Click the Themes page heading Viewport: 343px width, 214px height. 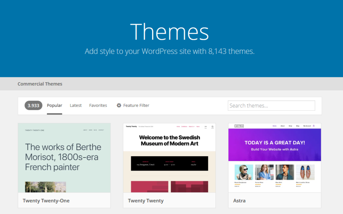click(x=169, y=32)
